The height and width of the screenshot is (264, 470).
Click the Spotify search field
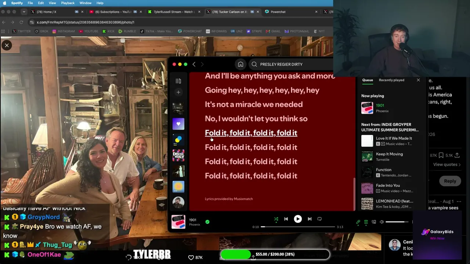(x=290, y=64)
